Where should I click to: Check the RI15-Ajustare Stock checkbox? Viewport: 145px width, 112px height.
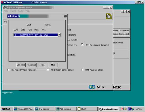coord(82,70)
